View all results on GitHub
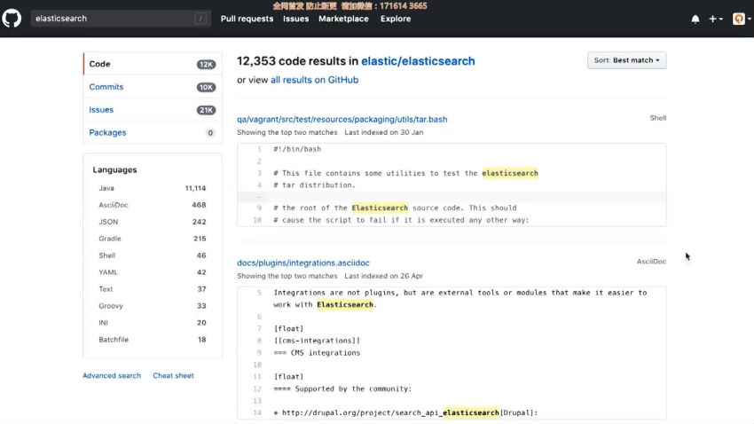The height and width of the screenshot is (424, 754). coord(315,80)
